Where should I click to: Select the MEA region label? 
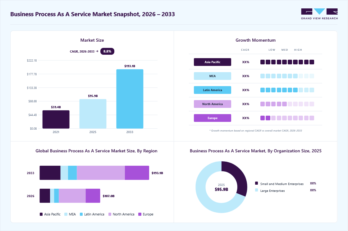tap(213, 76)
